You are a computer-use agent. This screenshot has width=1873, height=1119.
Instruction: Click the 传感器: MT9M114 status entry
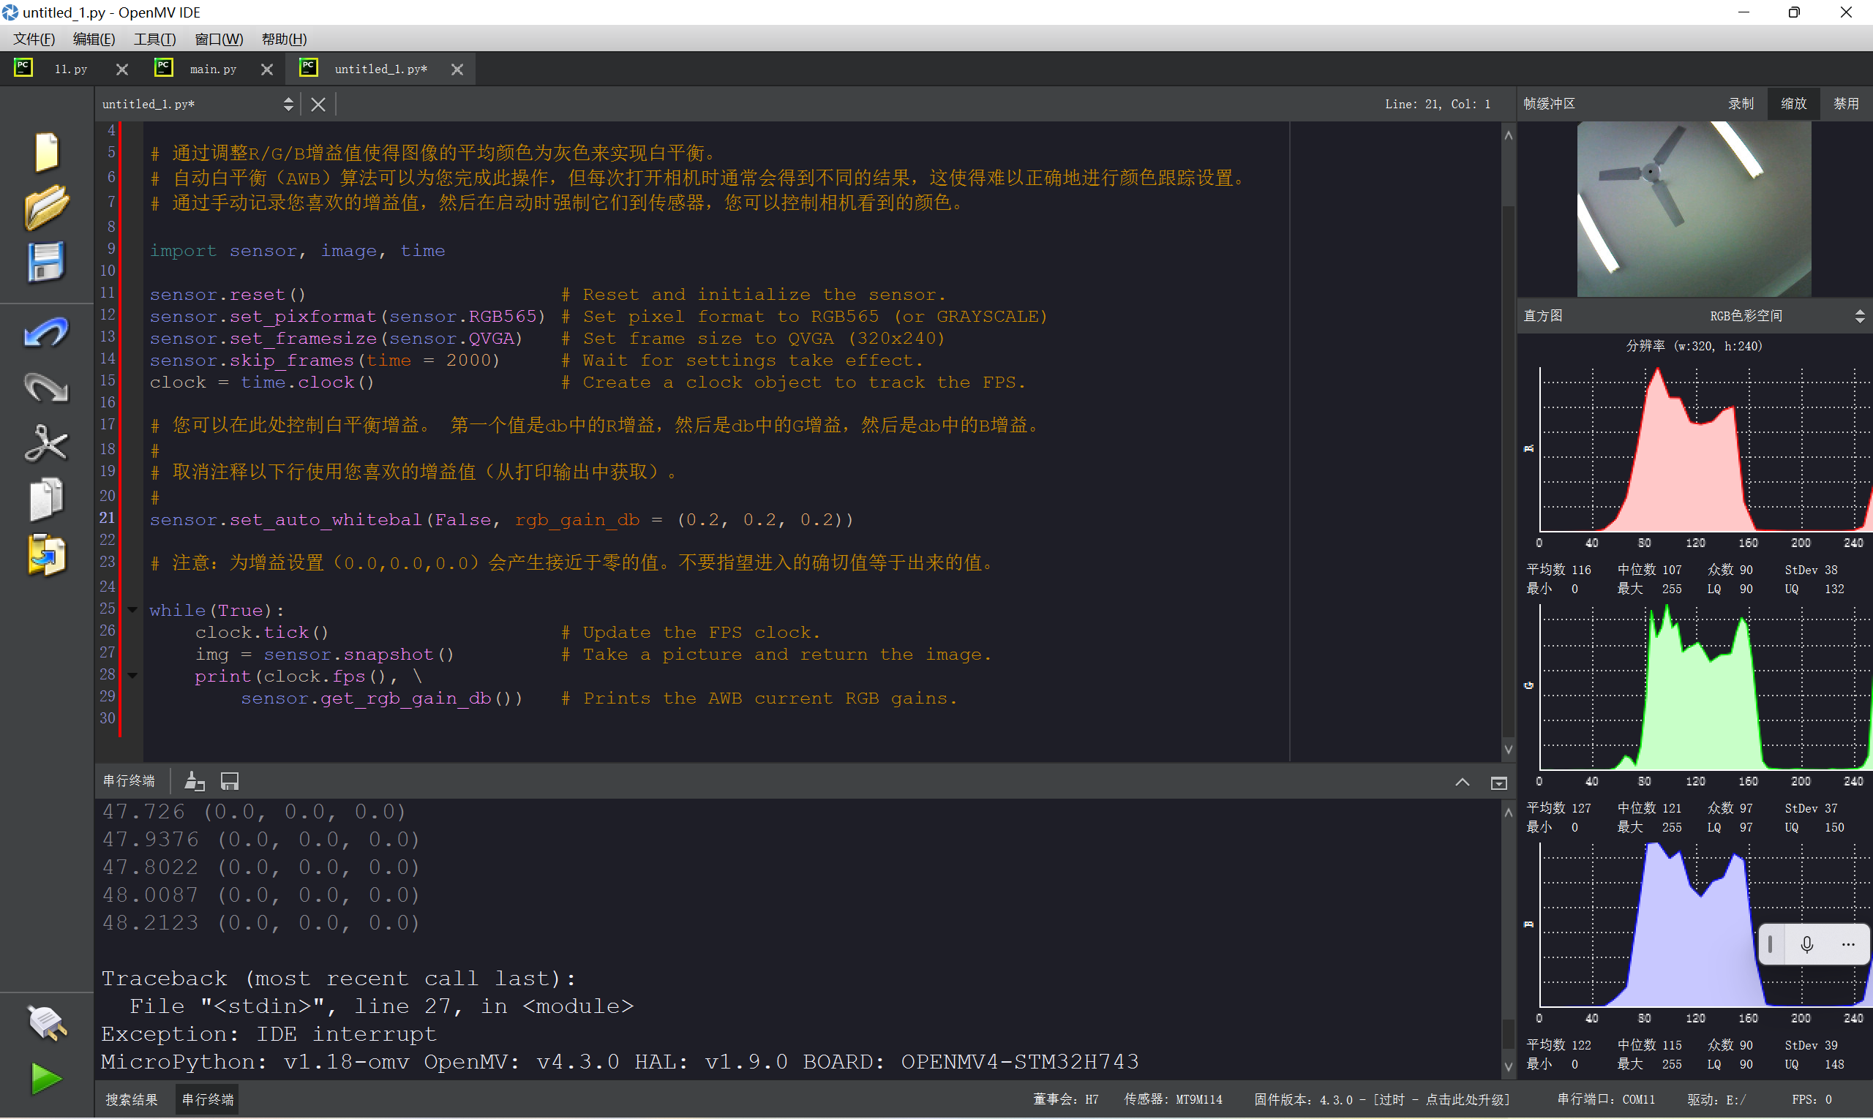[x=1173, y=1099]
